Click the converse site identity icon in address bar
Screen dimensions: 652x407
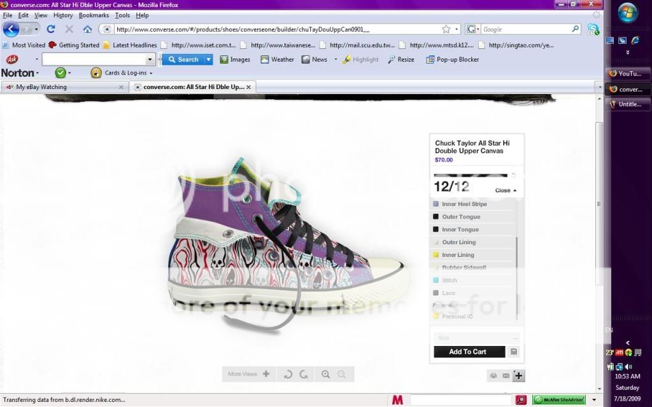click(107, 29)
